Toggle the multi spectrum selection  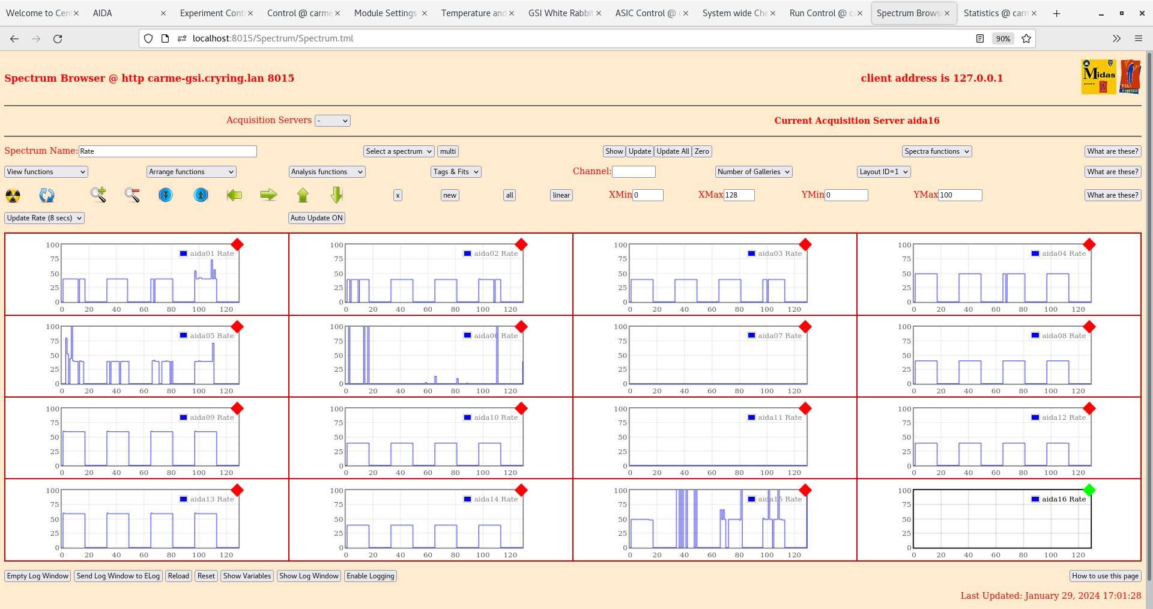point(447,151)
